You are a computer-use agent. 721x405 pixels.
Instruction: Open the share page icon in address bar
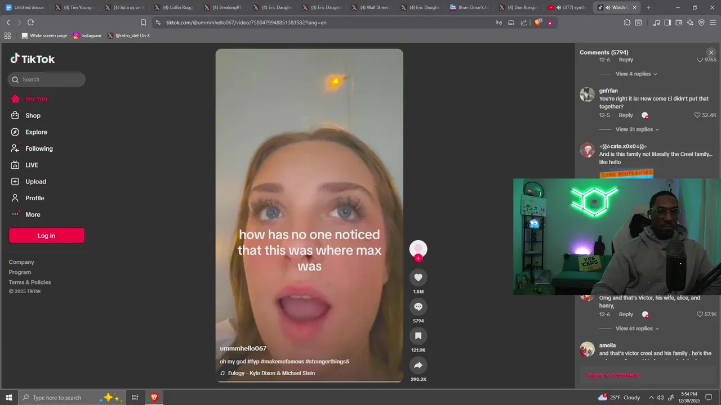point(524,22)
